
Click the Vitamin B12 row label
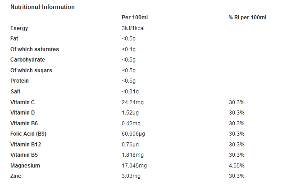tap(26, 145)
